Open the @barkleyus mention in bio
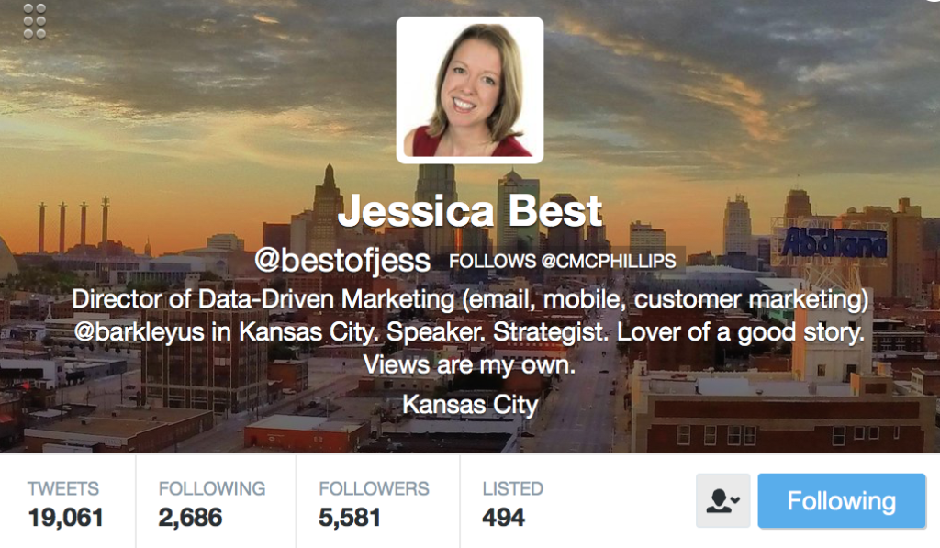 pos(140,332)
